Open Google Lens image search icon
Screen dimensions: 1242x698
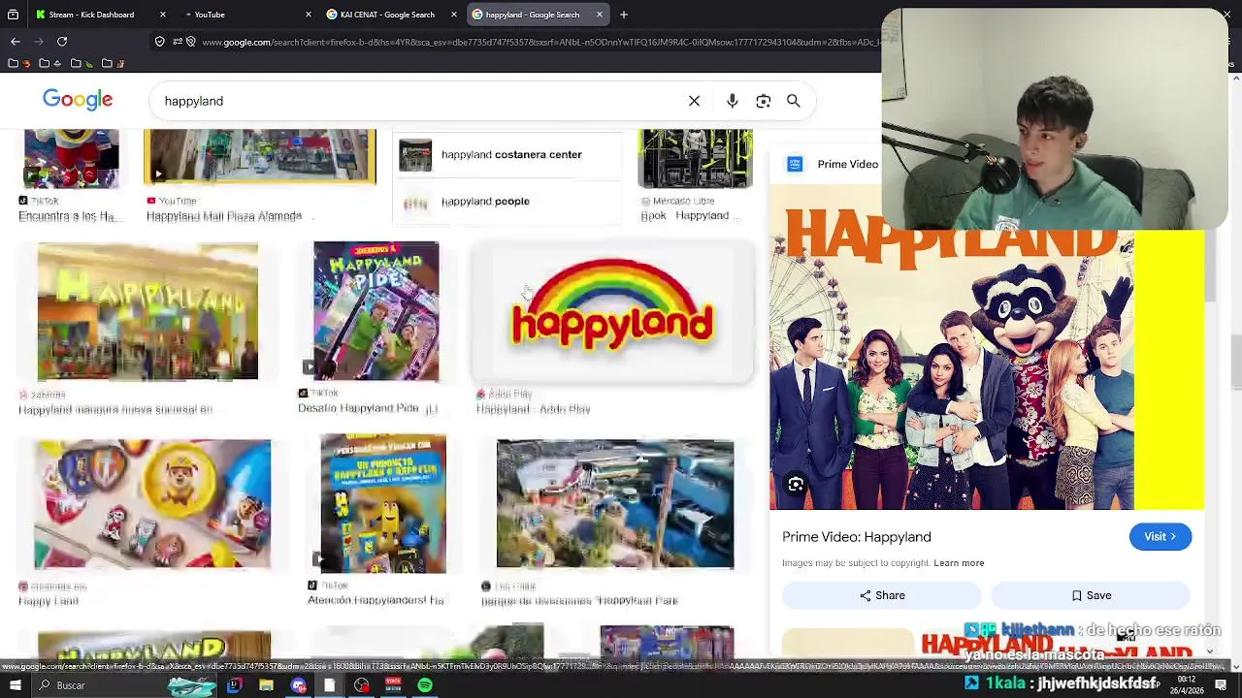tap(764, 101)
